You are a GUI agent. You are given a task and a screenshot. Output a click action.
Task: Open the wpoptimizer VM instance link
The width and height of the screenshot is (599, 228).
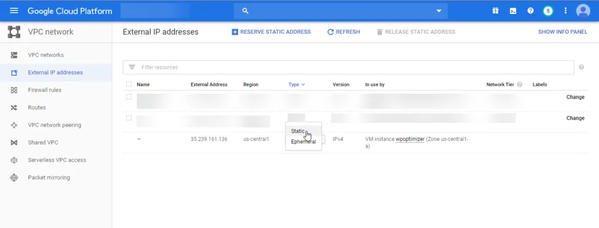click(x=410, y=139)
